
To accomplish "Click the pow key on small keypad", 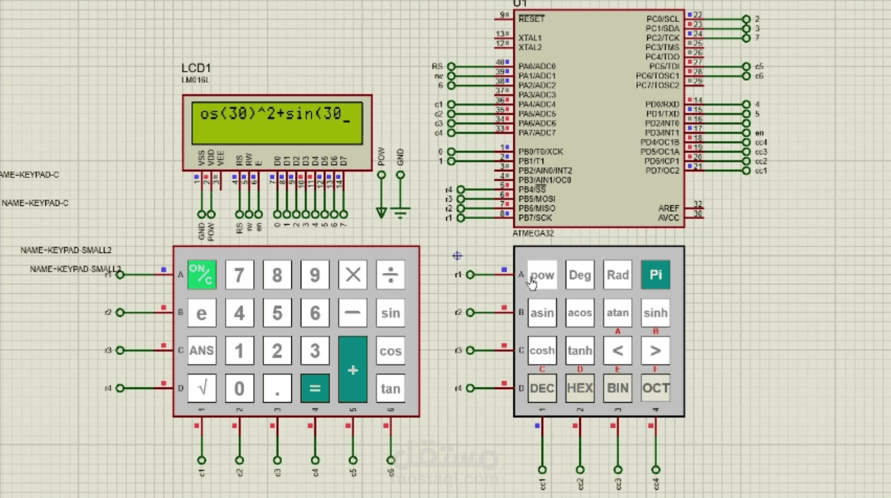I will click(542, 274).
